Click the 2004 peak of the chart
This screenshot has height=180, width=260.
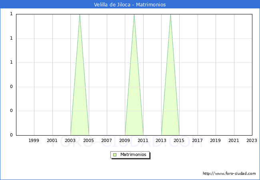(80, 15)
